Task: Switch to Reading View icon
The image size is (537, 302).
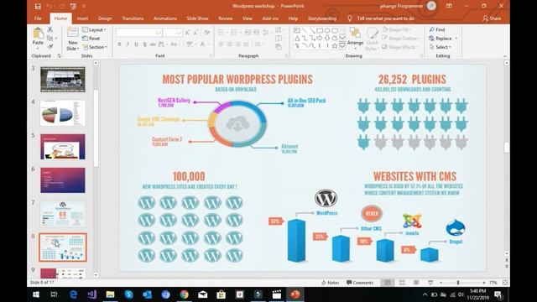Action: pos(416,283)
